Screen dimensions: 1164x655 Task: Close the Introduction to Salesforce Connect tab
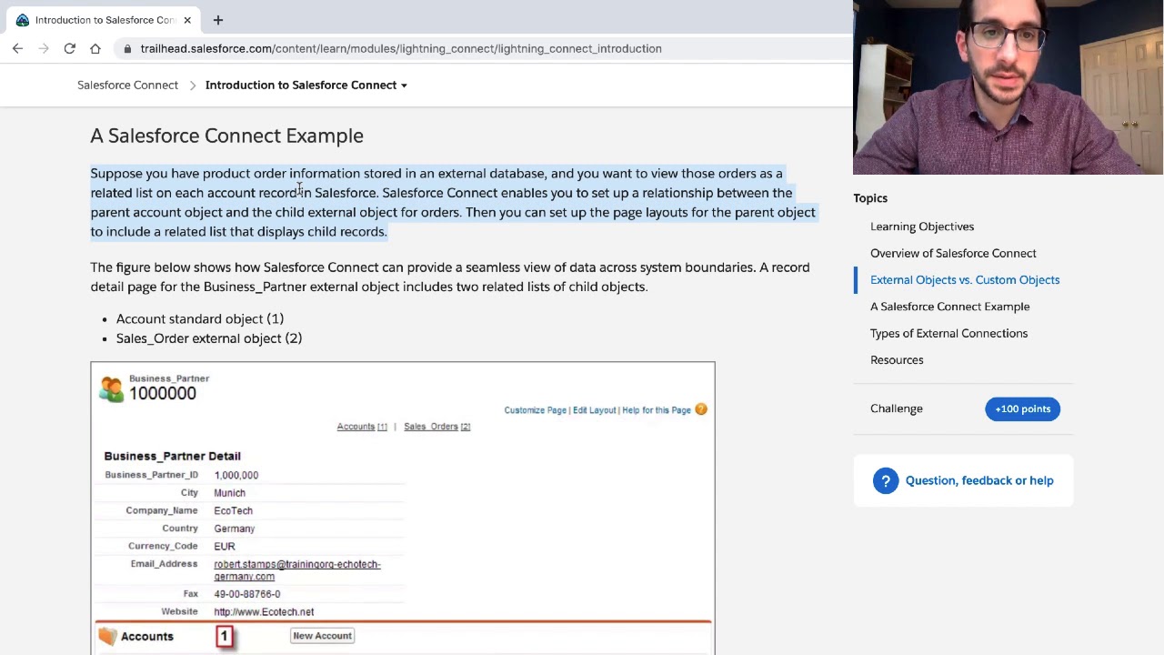tap(187, 20)
